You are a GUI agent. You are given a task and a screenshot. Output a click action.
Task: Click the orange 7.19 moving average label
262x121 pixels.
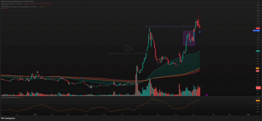258,68
